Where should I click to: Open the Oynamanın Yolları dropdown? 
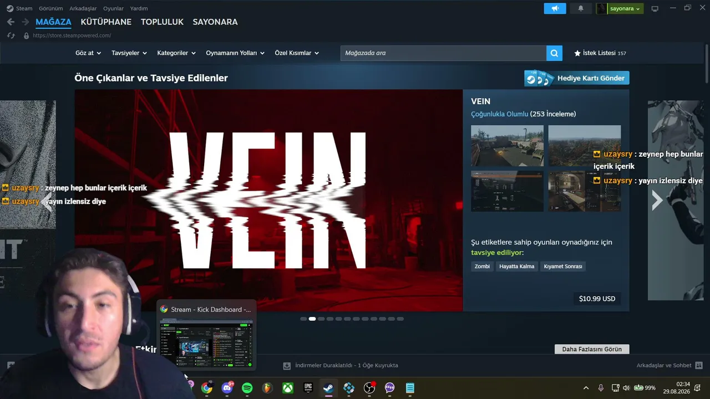tap(235, 53)
